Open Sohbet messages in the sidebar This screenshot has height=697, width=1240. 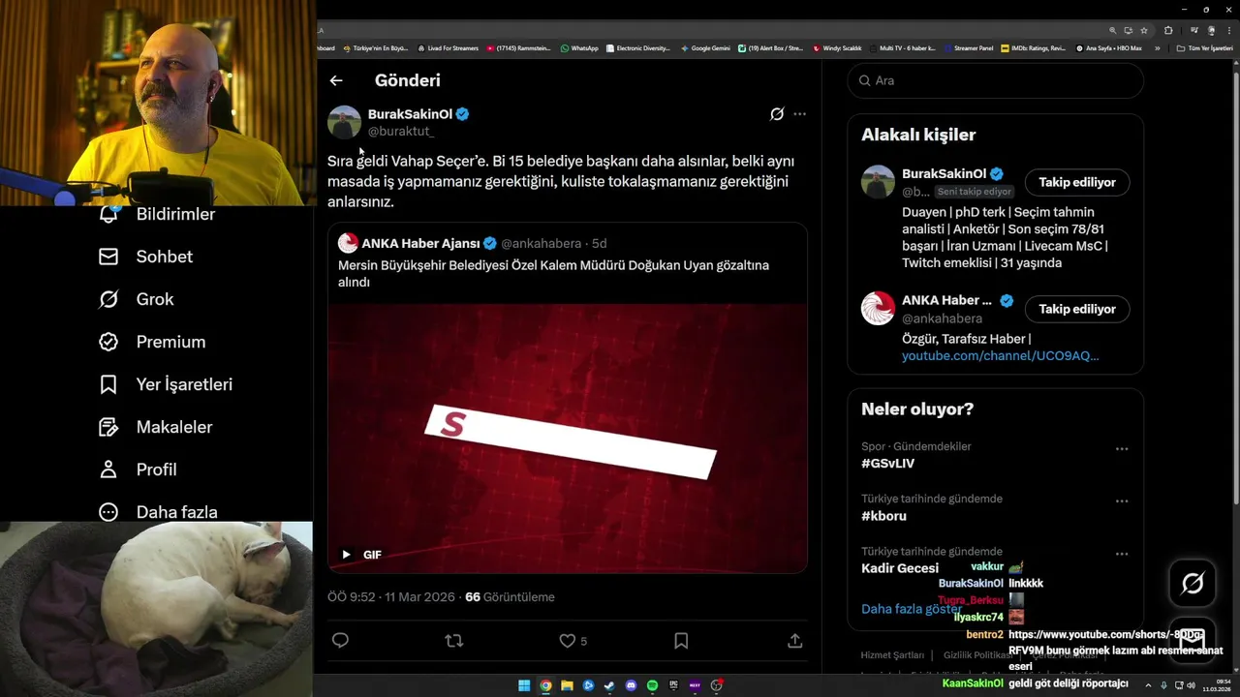click(145, 257)
